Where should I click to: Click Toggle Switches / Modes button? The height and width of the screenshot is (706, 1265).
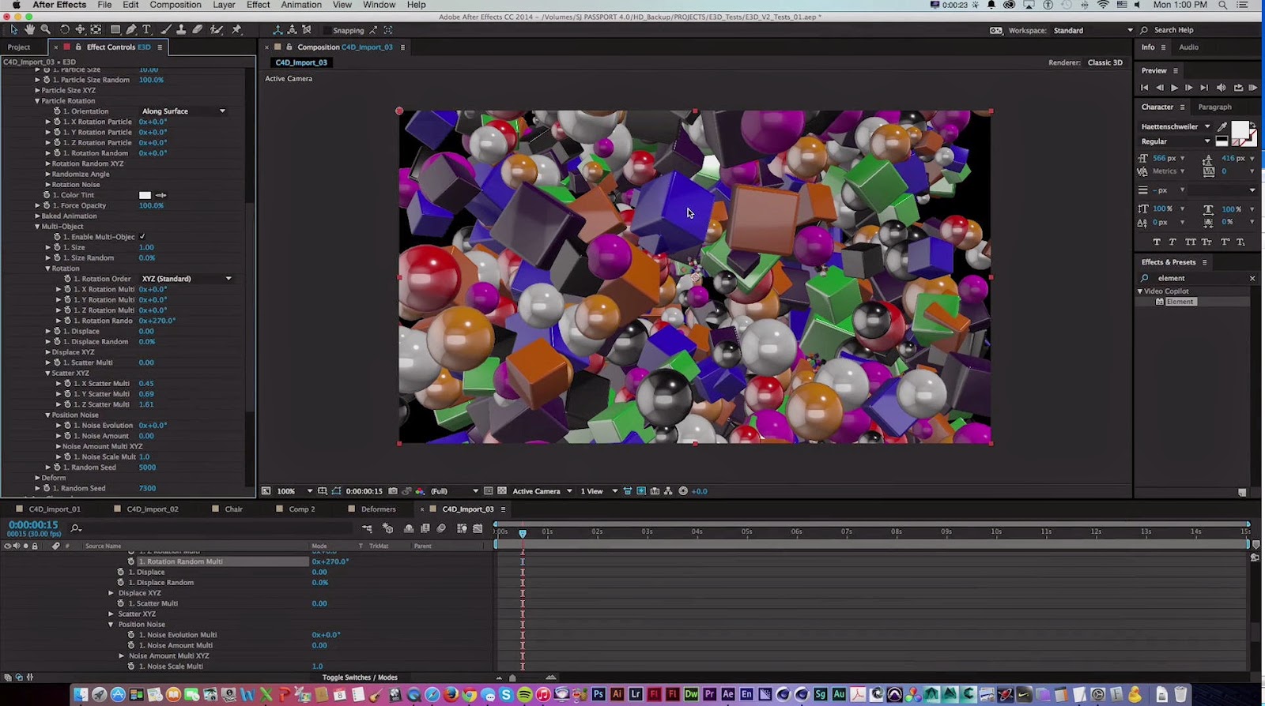click(x=360, y=678)
